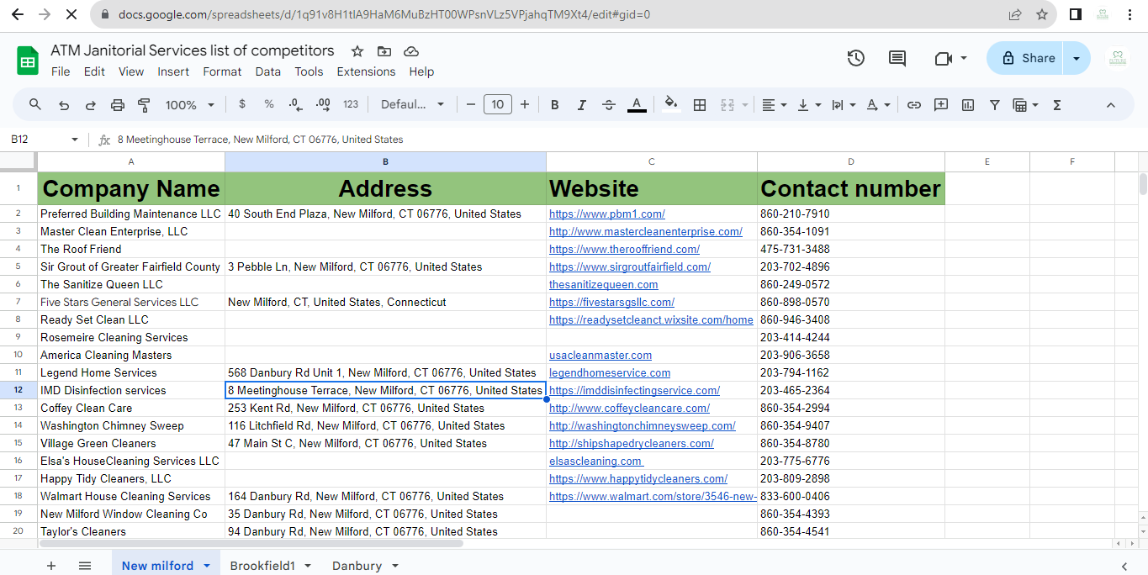Open the Insert menu
1148x575 pixels.
tap(173, 71)
